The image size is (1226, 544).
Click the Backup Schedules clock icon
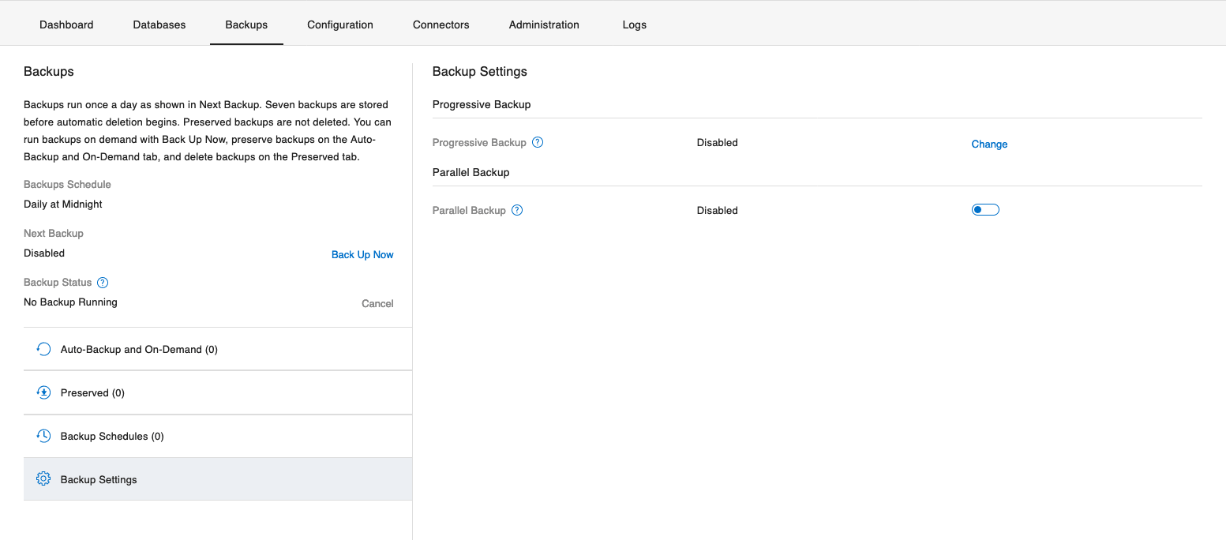pos(43,436)
